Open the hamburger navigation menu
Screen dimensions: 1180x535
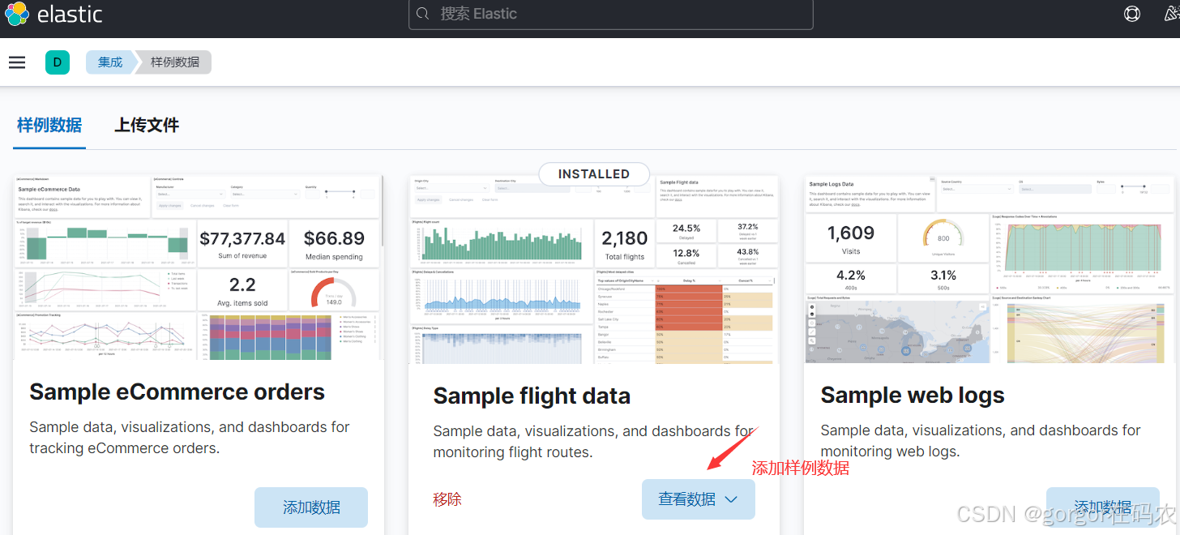pyautogui.click(x=17, y=62)
